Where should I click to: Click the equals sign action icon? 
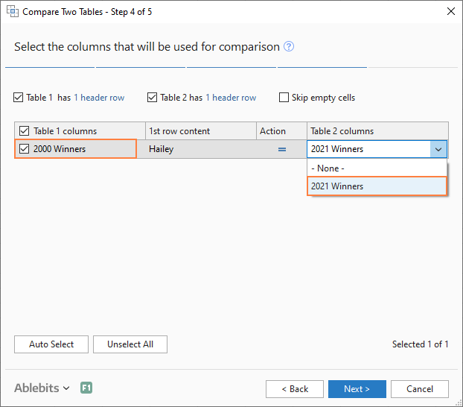pyautogui.click(x=282, y=149)
